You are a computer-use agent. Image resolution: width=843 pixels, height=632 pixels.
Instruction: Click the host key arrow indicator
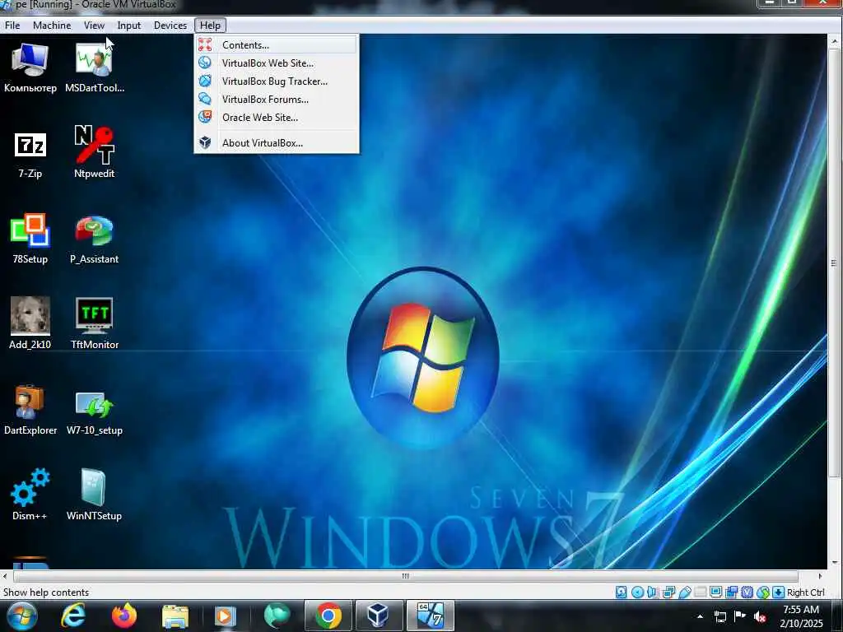point(778,592)
